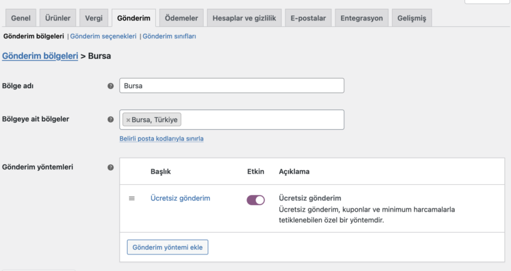This screenshot has height=271, width=511.
Task: Open the E-postalar tab
Action: coord(307,19)
